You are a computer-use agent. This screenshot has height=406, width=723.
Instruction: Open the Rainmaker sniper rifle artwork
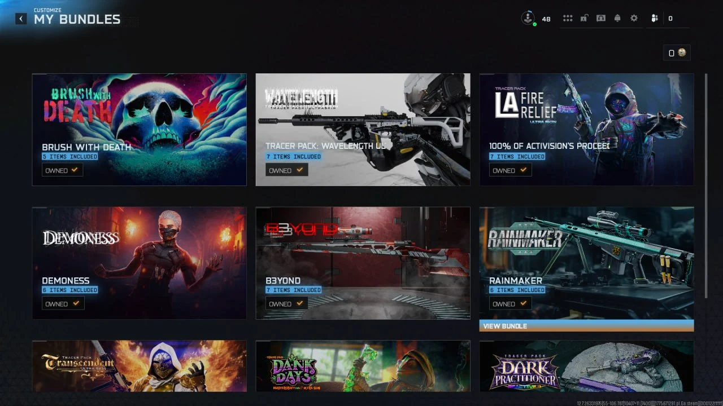coord(586,263)
